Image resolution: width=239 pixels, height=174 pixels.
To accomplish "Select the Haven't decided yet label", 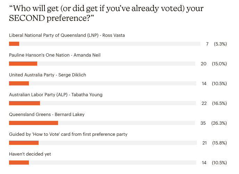I will click(x=30, y=154).
